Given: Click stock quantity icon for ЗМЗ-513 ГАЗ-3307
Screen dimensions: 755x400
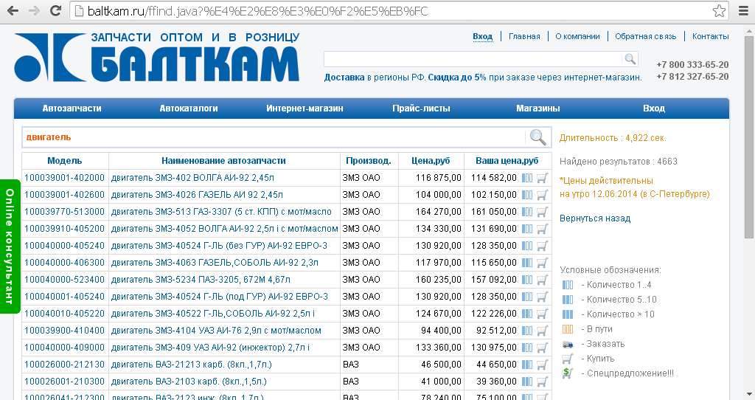Looking at the screenshot, I should pyautogui.click(x=526, y=212).
